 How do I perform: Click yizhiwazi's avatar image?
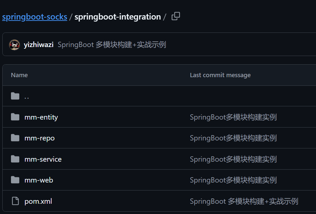click(15, 45)
